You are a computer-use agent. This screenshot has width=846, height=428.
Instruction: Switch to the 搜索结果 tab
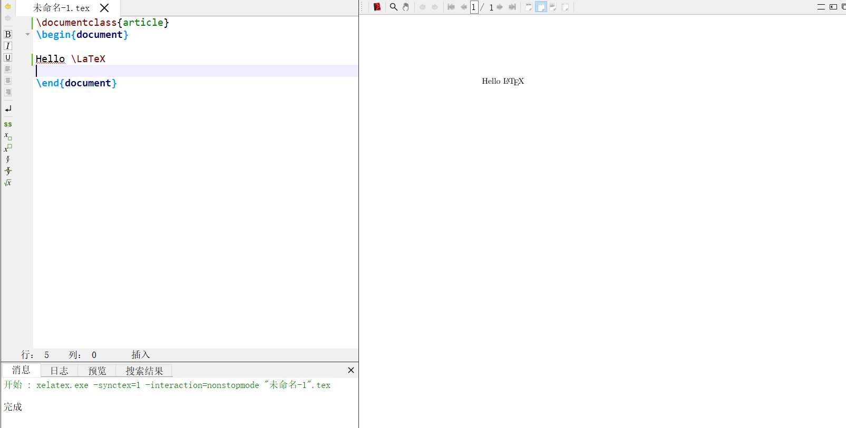point(144,371)
